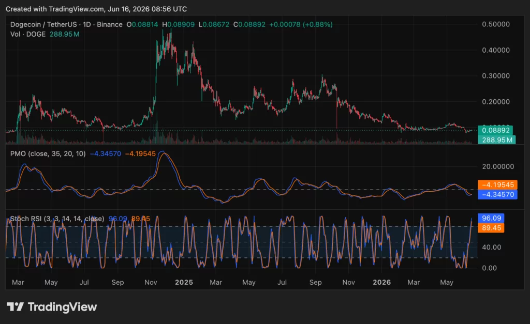This screenshot has height=324, width=530.
Task: Click the 0.00 Stoch RSI axis label
Action: 490,268
